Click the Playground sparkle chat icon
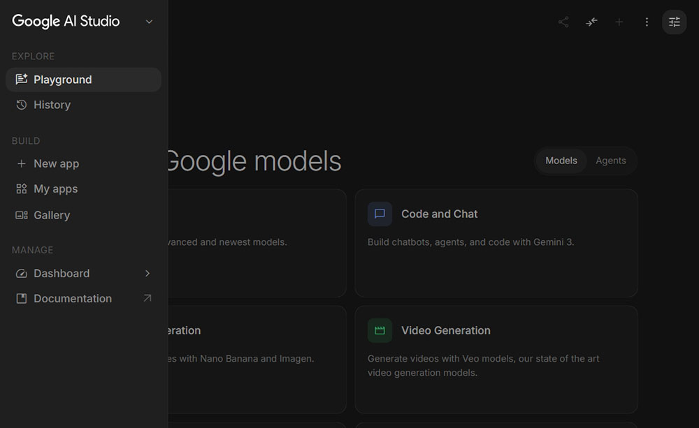Image resolution: width=699 pixels, height=428 pixels. 22,80
